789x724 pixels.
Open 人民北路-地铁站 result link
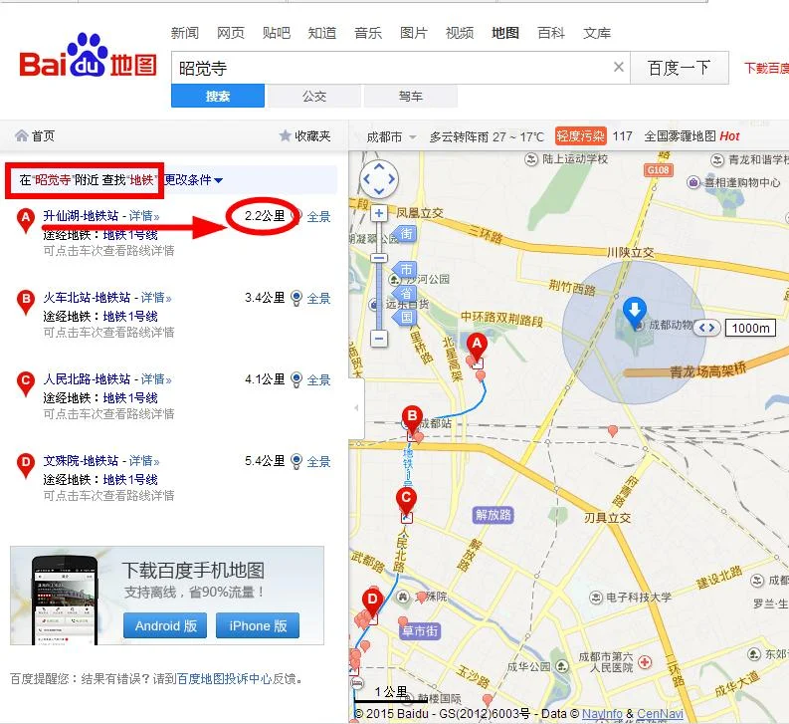[87, 379]
